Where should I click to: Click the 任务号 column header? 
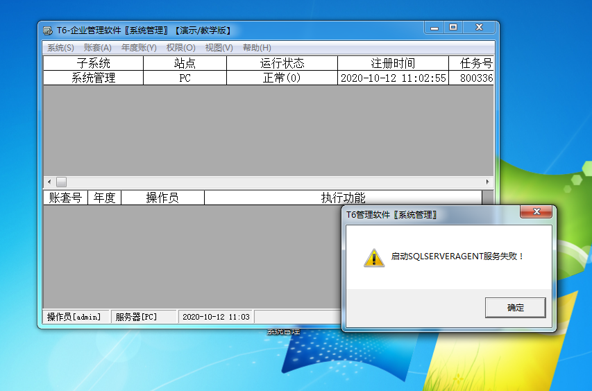tap(471, 63)
